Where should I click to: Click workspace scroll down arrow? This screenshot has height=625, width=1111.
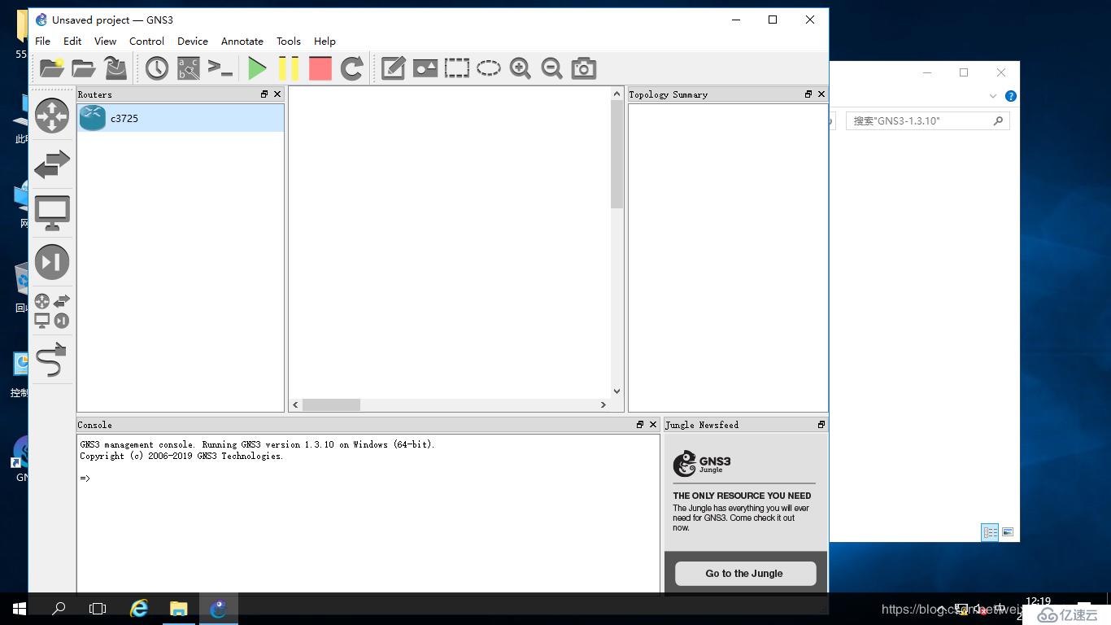point(616,391)
